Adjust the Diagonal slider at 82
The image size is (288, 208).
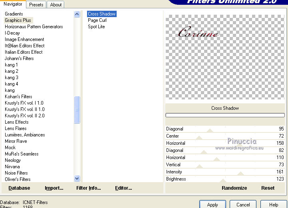tap(225, 150)
